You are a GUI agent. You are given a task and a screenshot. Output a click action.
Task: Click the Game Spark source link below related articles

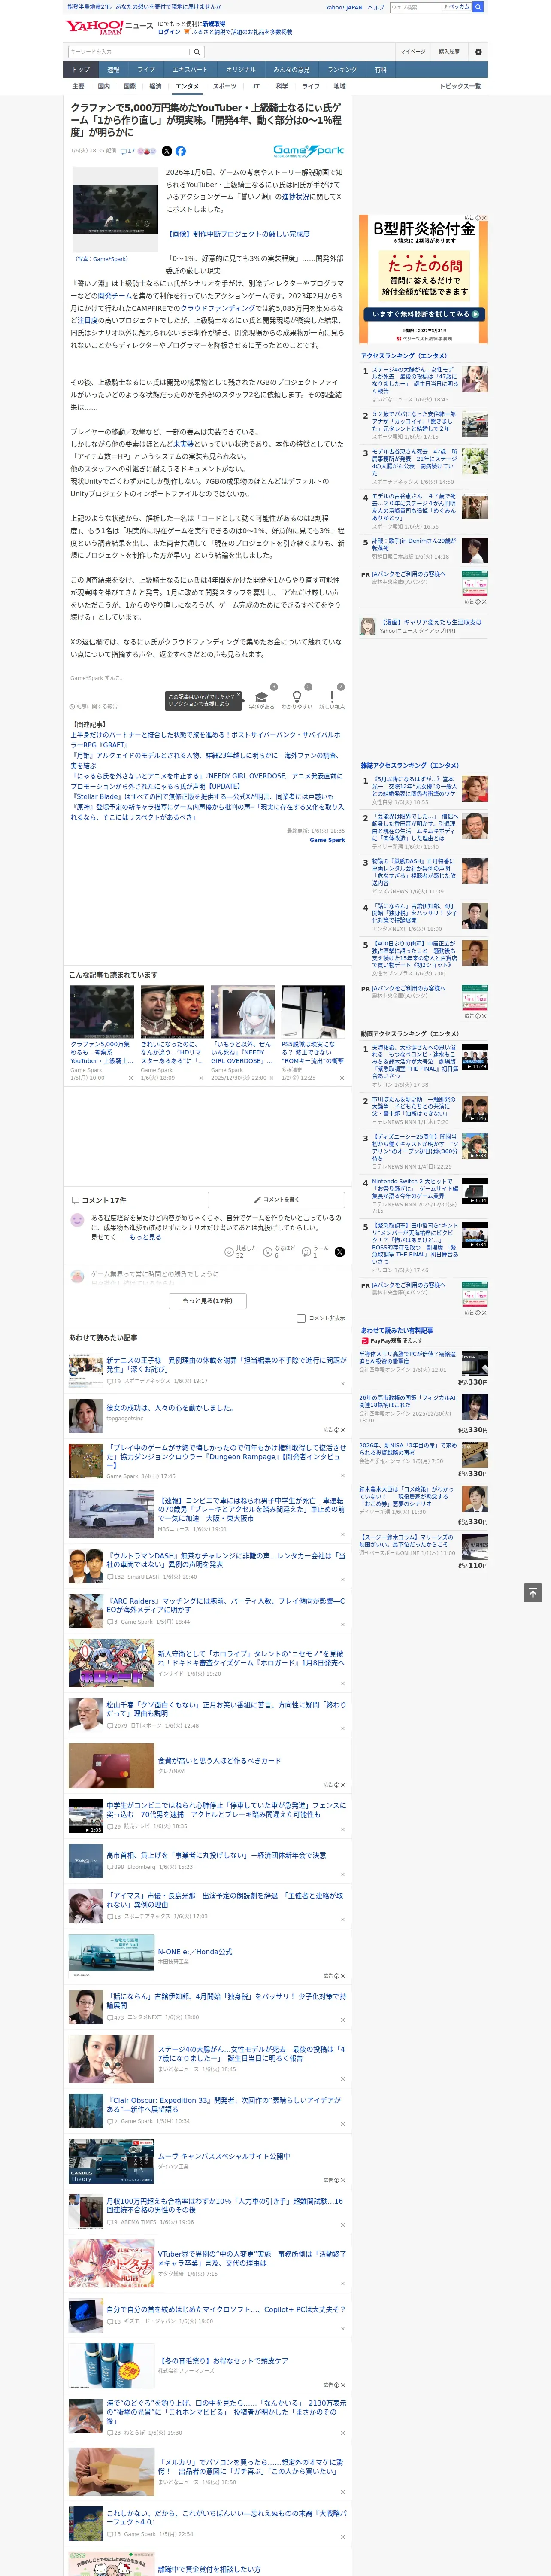327,840
